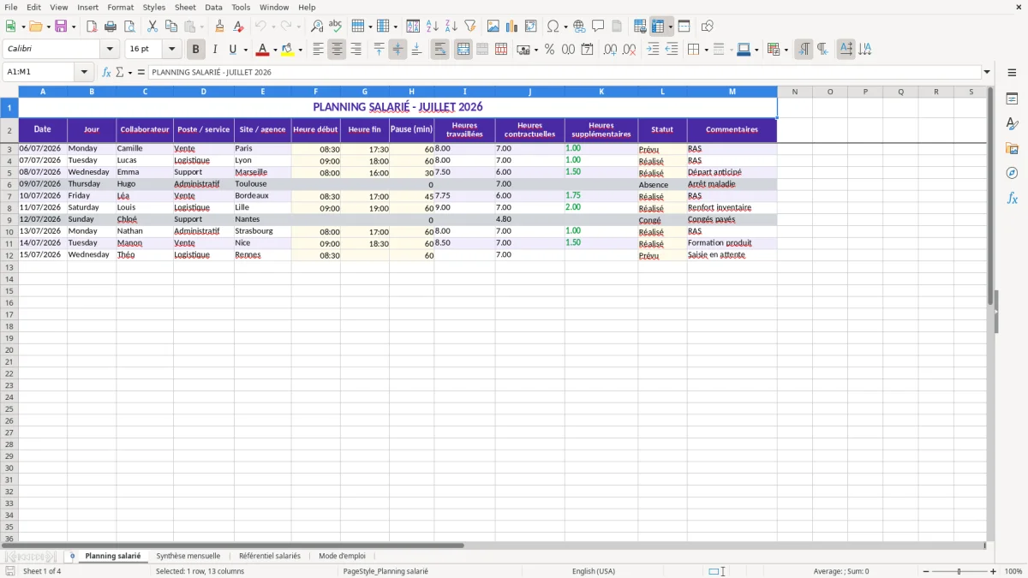Click the Define Print Area icon
This screenshot has width=1028, height=578.
[640, 27]
